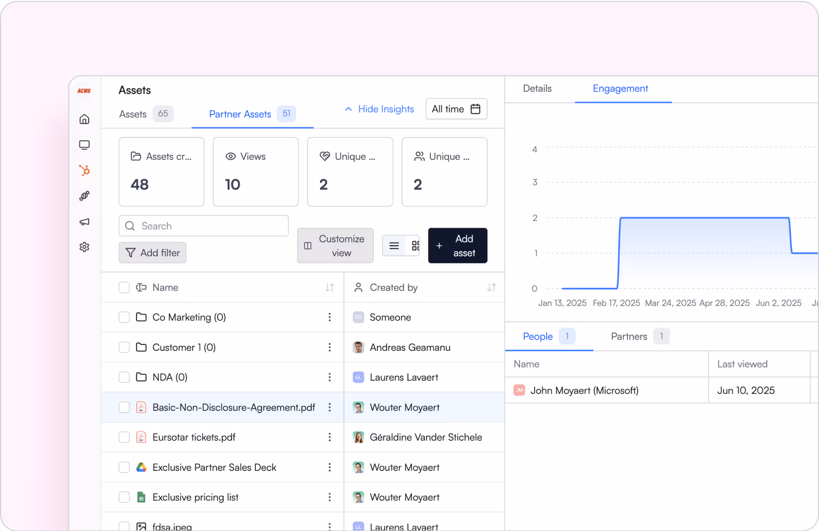Click the Andreas Geamanu cell

pos(425,347)
